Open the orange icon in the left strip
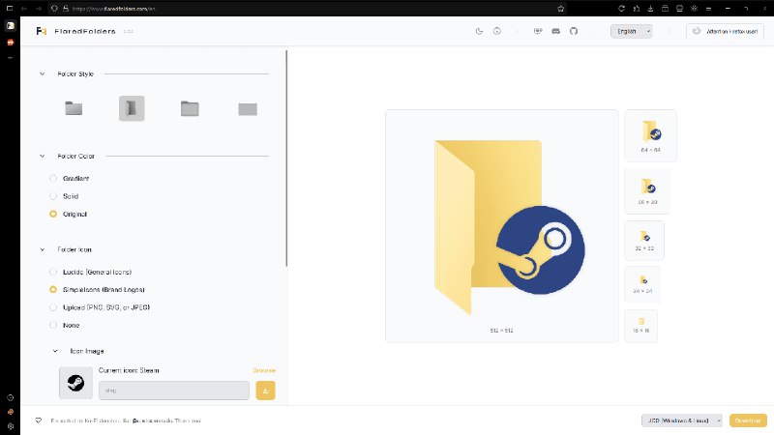Screen dimensions: 774x435 point(11,43)
